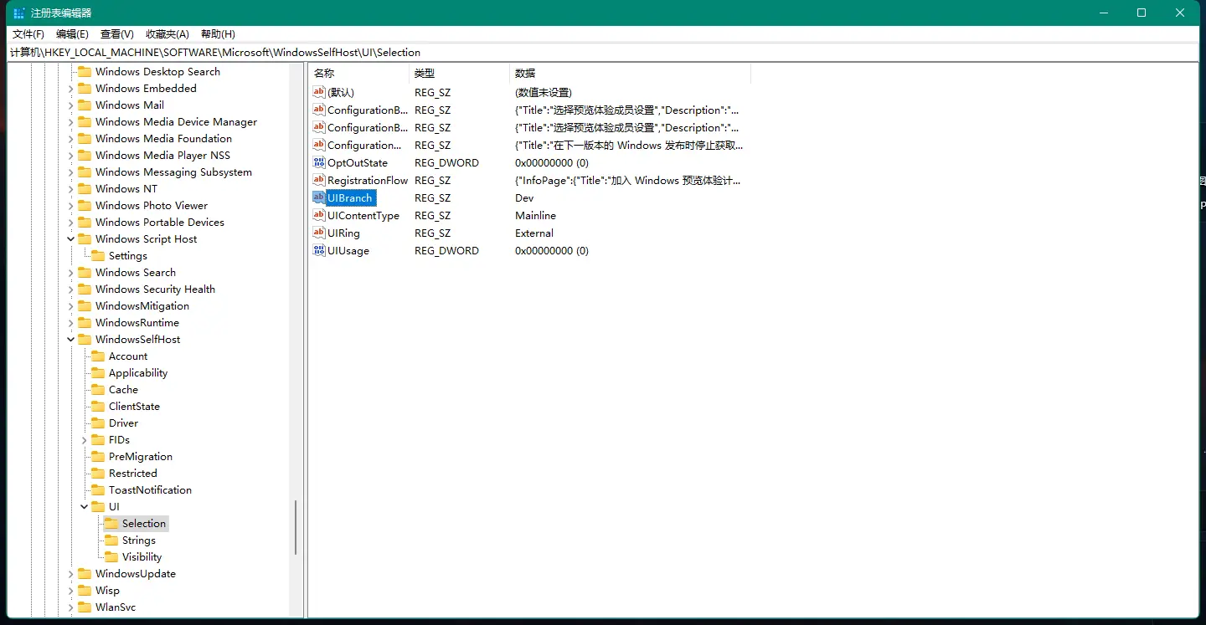
Task: Select the Windows Portable Devices key
Action: [160, 223]
